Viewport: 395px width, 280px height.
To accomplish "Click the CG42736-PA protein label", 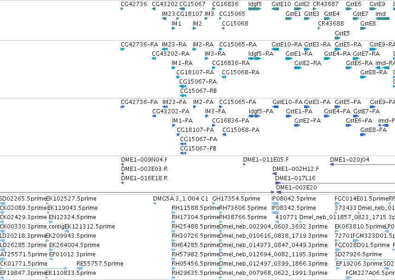I will [x=139, y=102].
